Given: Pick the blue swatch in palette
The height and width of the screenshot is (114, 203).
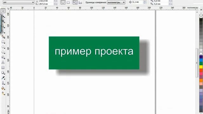Looking at the screenshot, I should [201, 60].
